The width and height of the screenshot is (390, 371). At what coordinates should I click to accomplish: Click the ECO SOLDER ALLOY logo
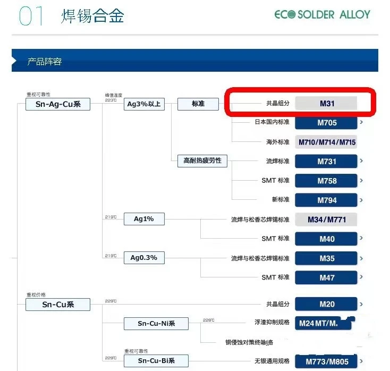coord(322,15)
